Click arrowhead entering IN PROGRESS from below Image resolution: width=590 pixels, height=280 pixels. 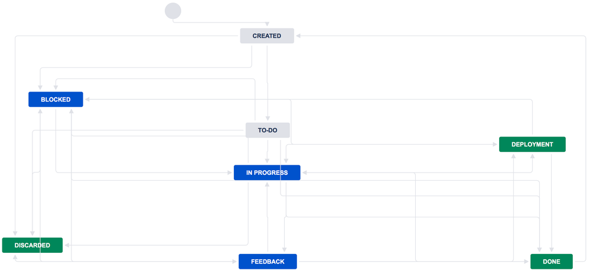click(267, 184)
